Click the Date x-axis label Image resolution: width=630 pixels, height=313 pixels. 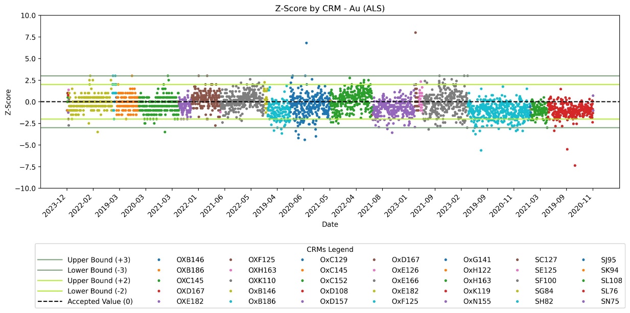pos(330,224)
